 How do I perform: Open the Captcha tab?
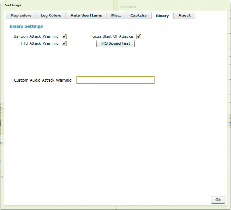click(x=138, y=16)
